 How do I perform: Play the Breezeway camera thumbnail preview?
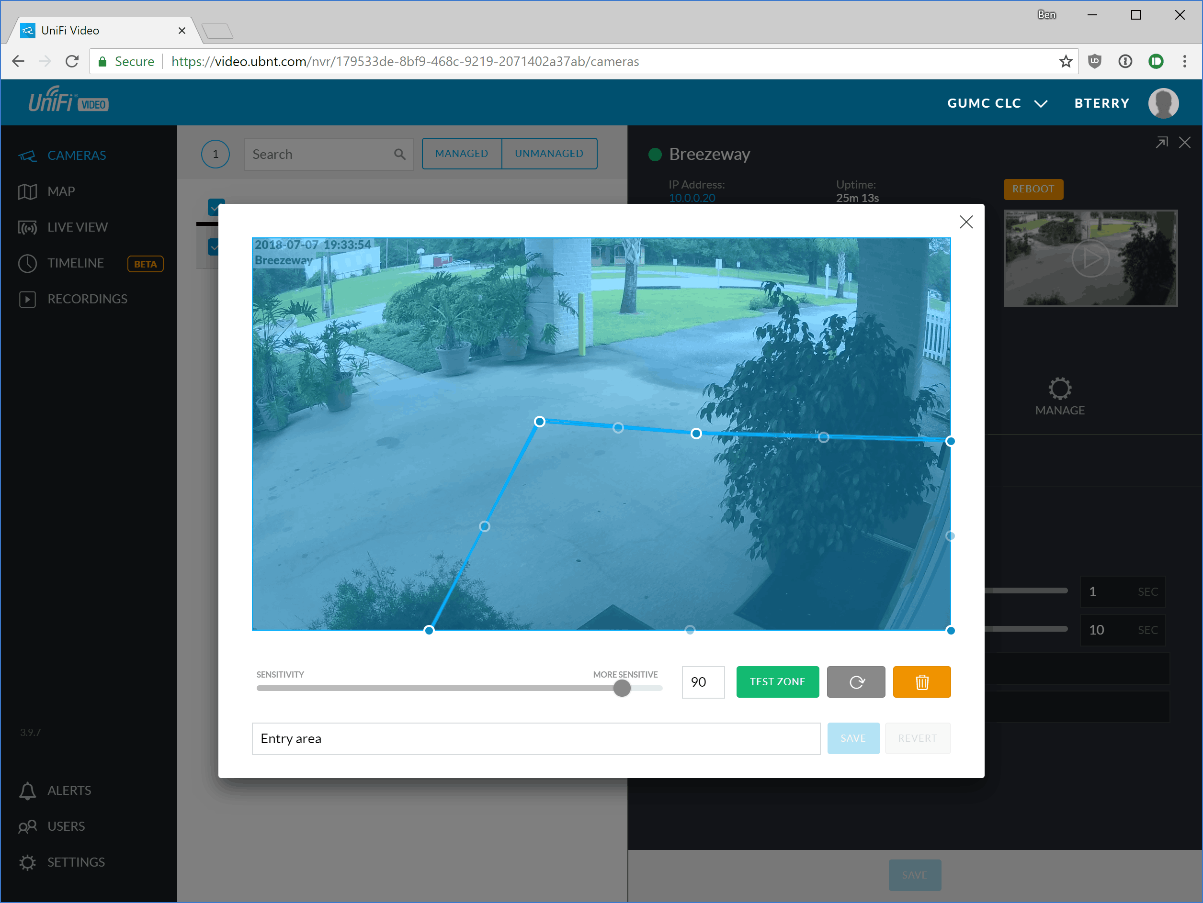click(x=1090, y=258)
